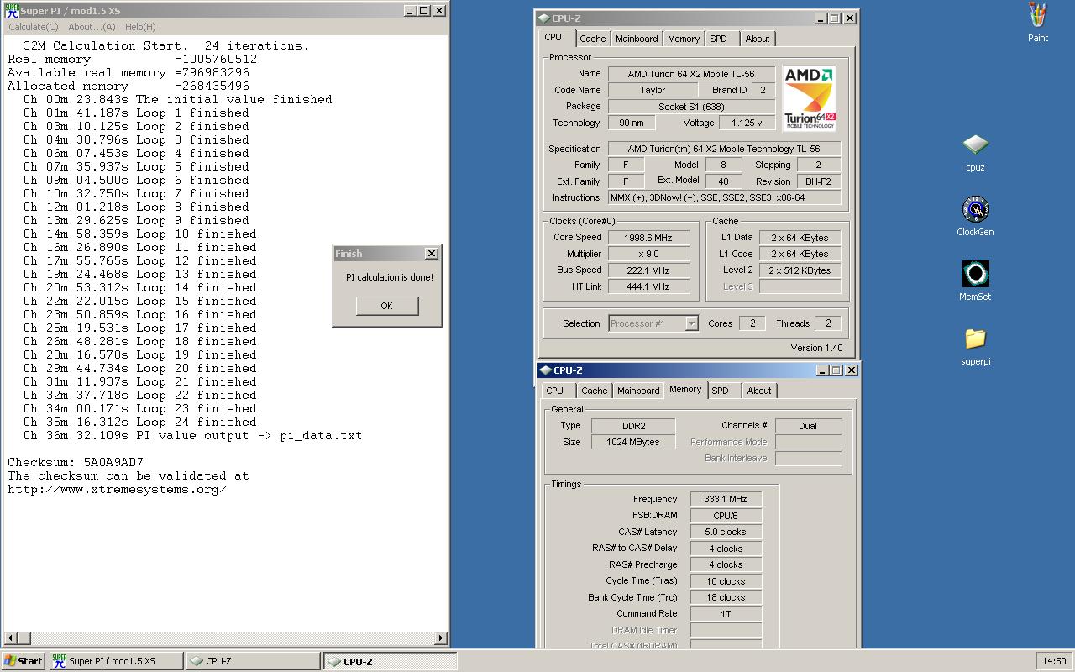The width and height of the screenshot is (1075, 672).
Task: Click the memory Type DDR2 field
Action: tap(633, 426)
